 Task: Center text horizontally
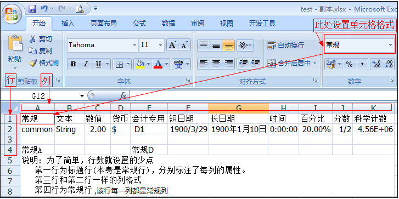(x=216, y=63)
